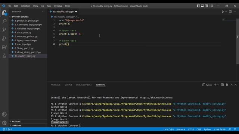
Task: Split the terminal panel
Action: pos(223,85)
